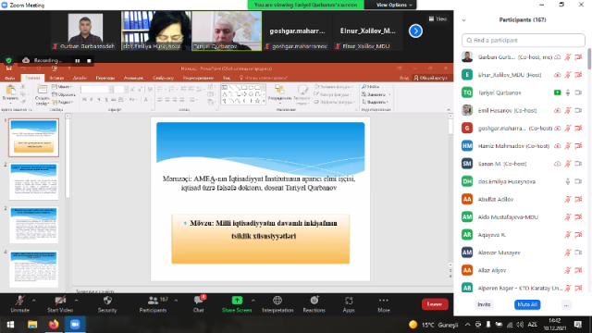592x333 pixels.
Task: Show next video participants with blue arrow
Action: 415,31
